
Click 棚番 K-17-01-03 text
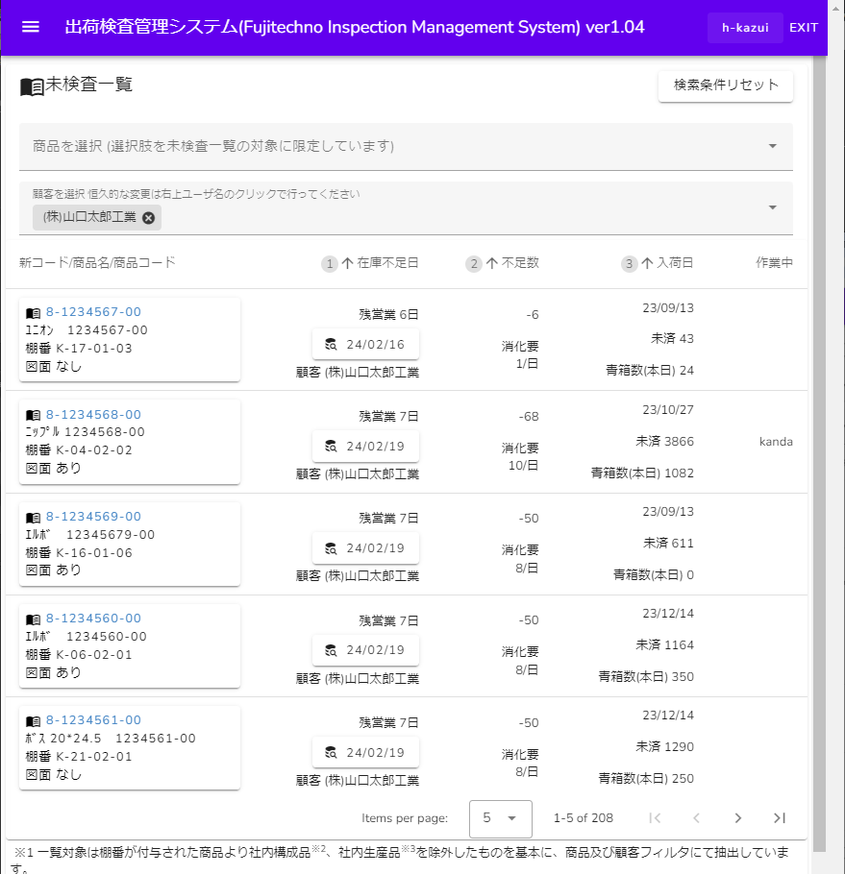tap(79, 349)
